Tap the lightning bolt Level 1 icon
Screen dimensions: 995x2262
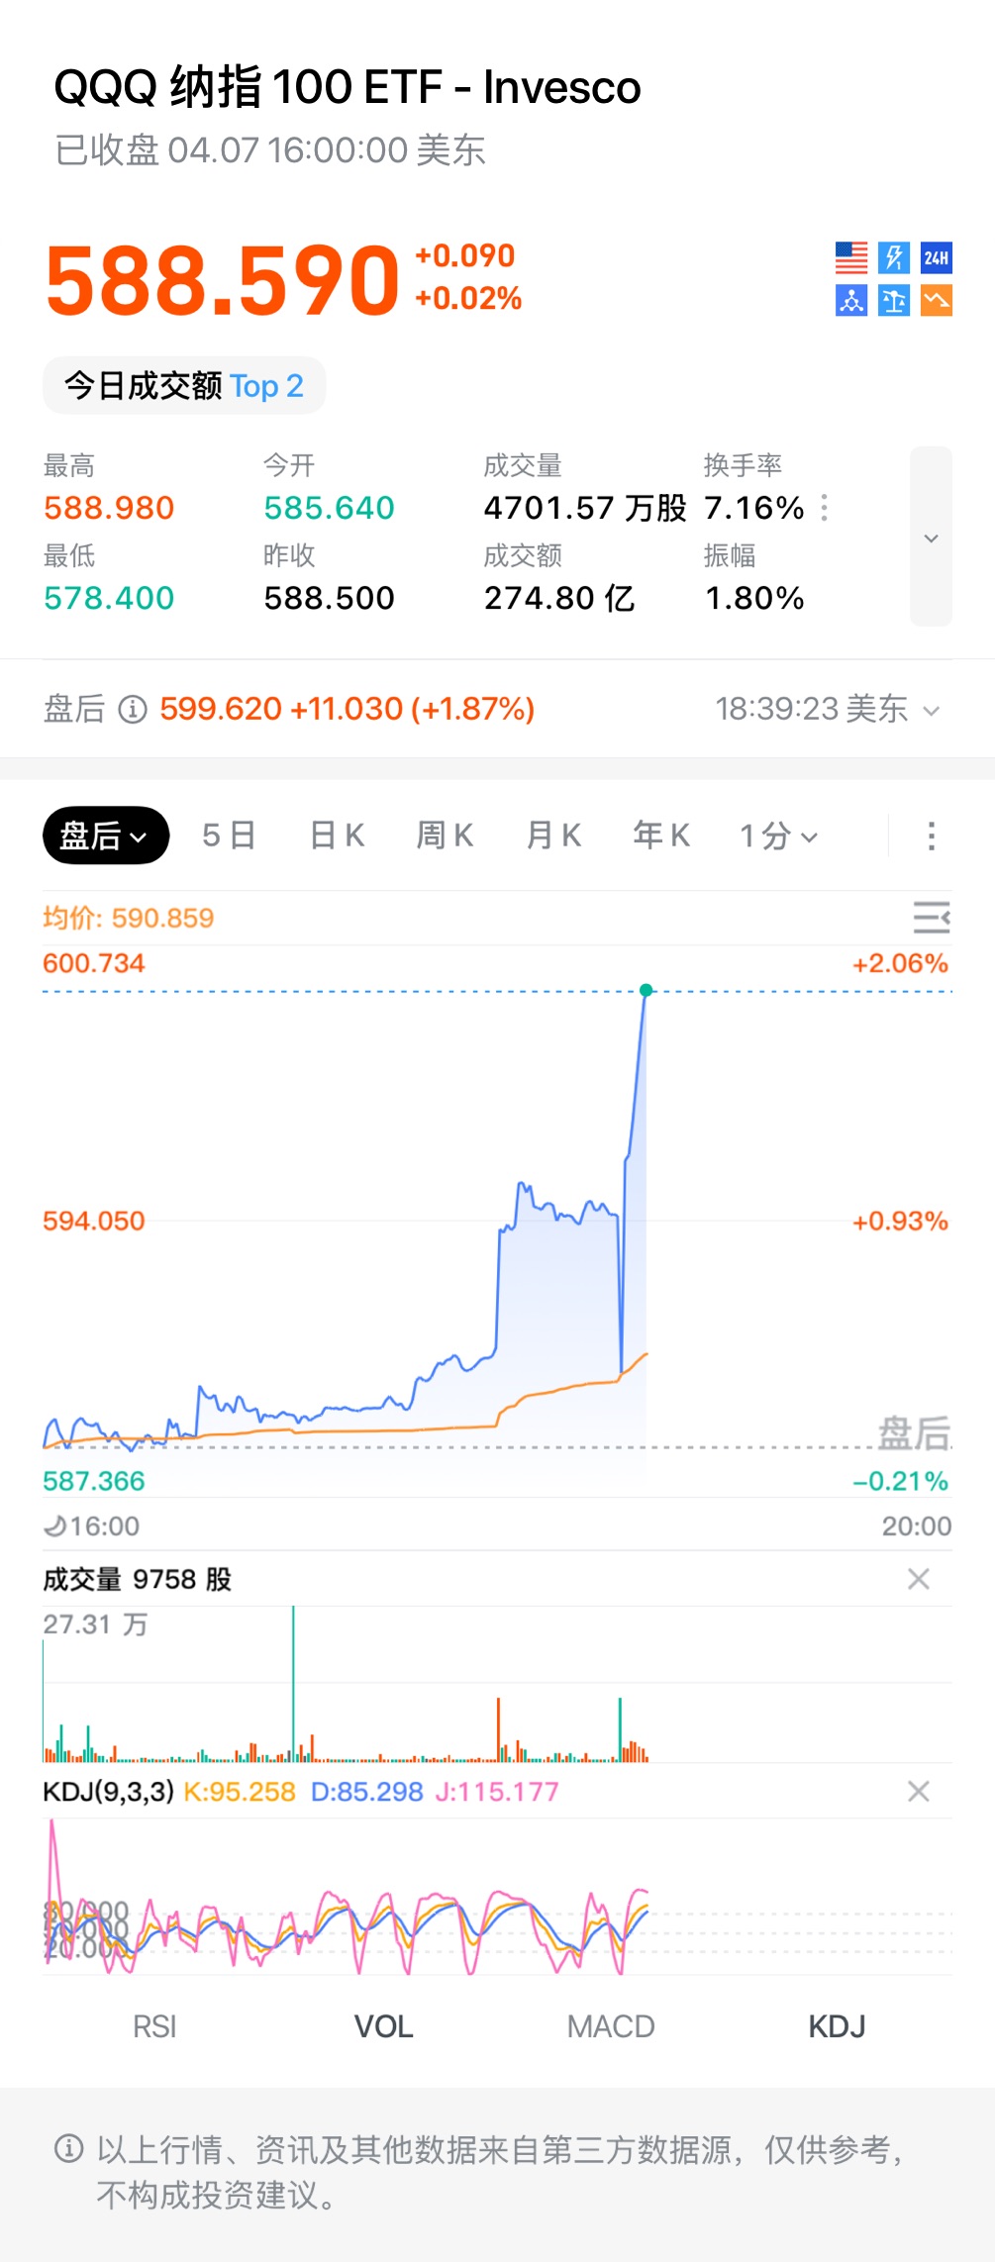pyautogui.click(x=894, y=258)
